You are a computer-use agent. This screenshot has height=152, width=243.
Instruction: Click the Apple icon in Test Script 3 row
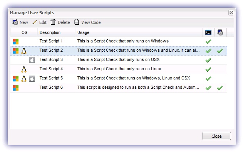pos(32,60)
